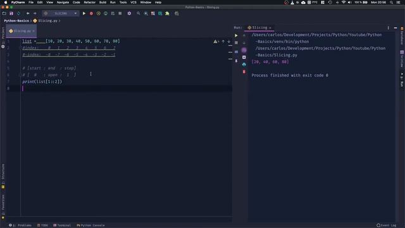
Task: Open the Edit menu
Action: point(39,3)
